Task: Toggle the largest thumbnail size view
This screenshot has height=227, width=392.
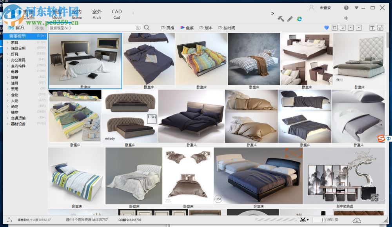Action: pyautogui.click(x=334, y=28)
